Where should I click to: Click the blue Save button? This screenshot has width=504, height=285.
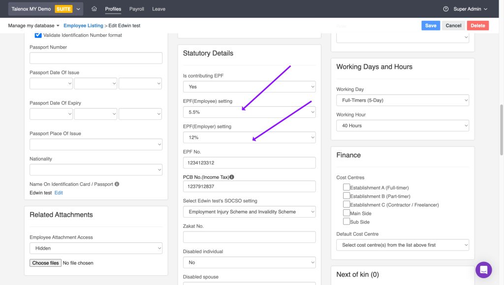click(431, 26)
